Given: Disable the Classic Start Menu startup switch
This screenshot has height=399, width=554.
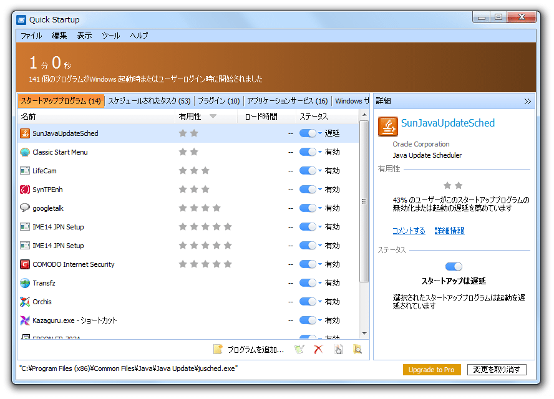Looking at the screenshot, I should point(308,152).
